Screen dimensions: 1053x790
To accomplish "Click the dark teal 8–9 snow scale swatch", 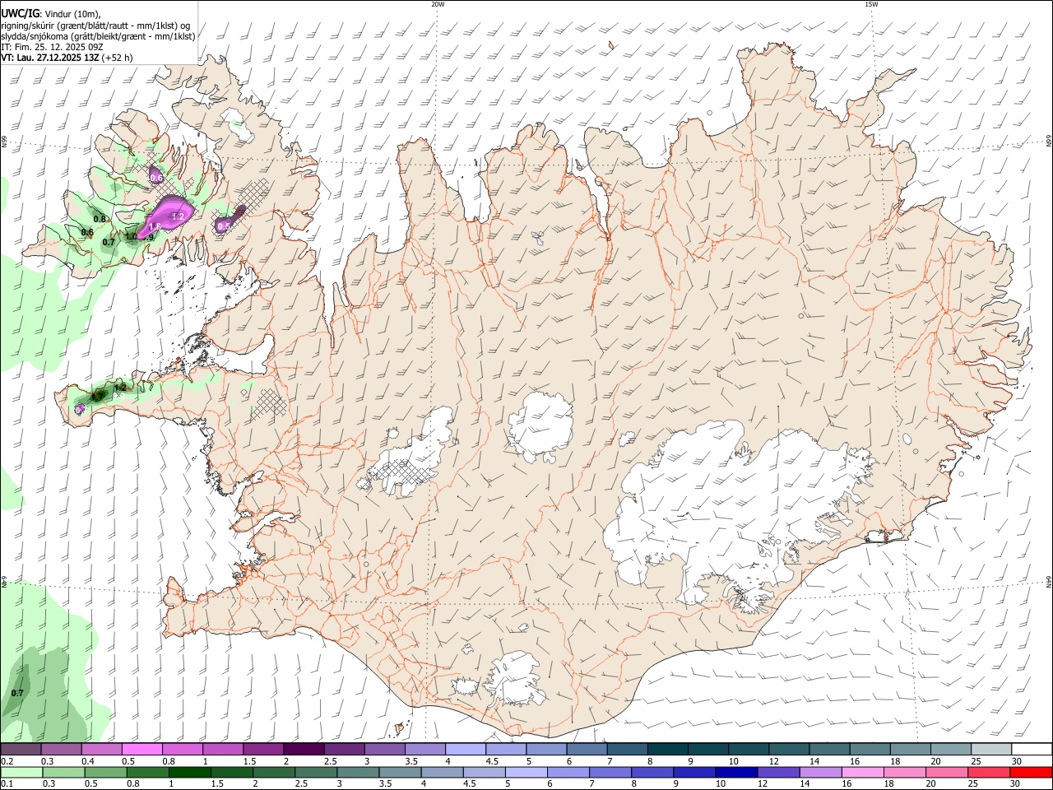I will [669, 750].
